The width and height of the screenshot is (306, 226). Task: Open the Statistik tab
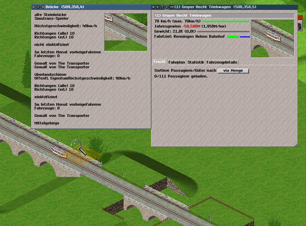(x=196, y=62)
